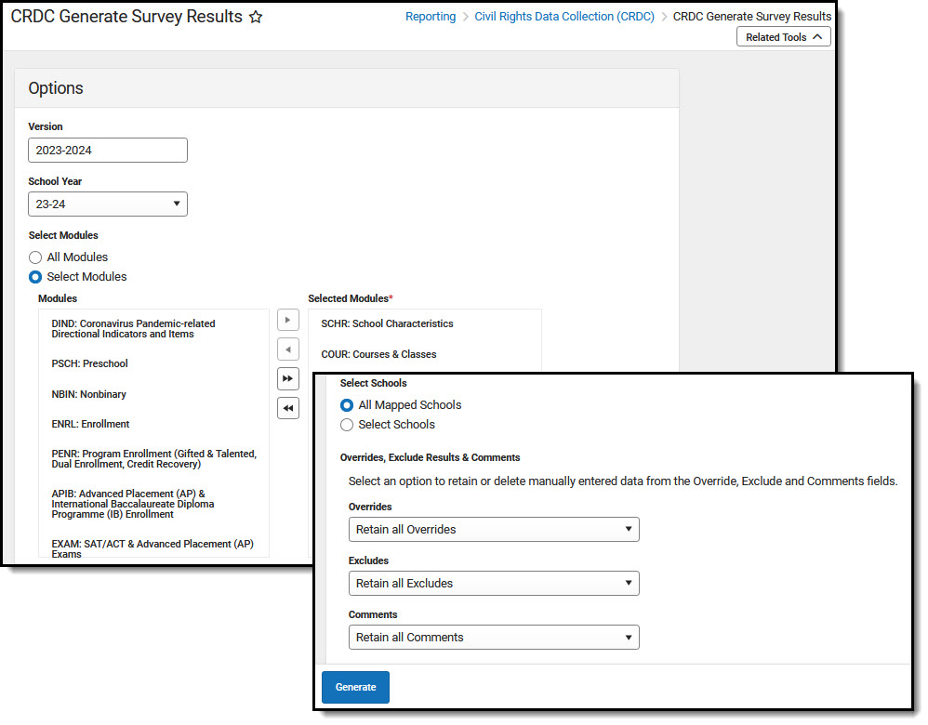Go to Reporting breadcrumb link

point(431,17)
